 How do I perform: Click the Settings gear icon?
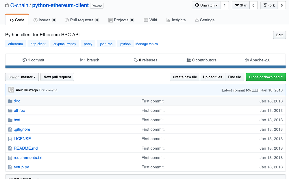coord(197,20)
